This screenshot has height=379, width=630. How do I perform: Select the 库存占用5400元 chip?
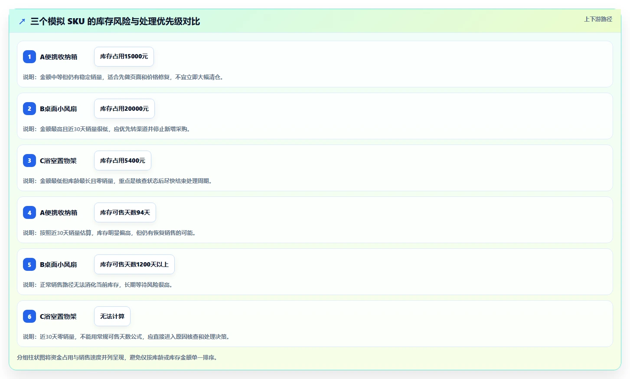point(123,161)
